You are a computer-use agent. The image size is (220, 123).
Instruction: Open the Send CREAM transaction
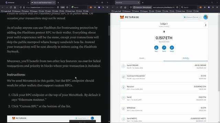click(164, 67)
